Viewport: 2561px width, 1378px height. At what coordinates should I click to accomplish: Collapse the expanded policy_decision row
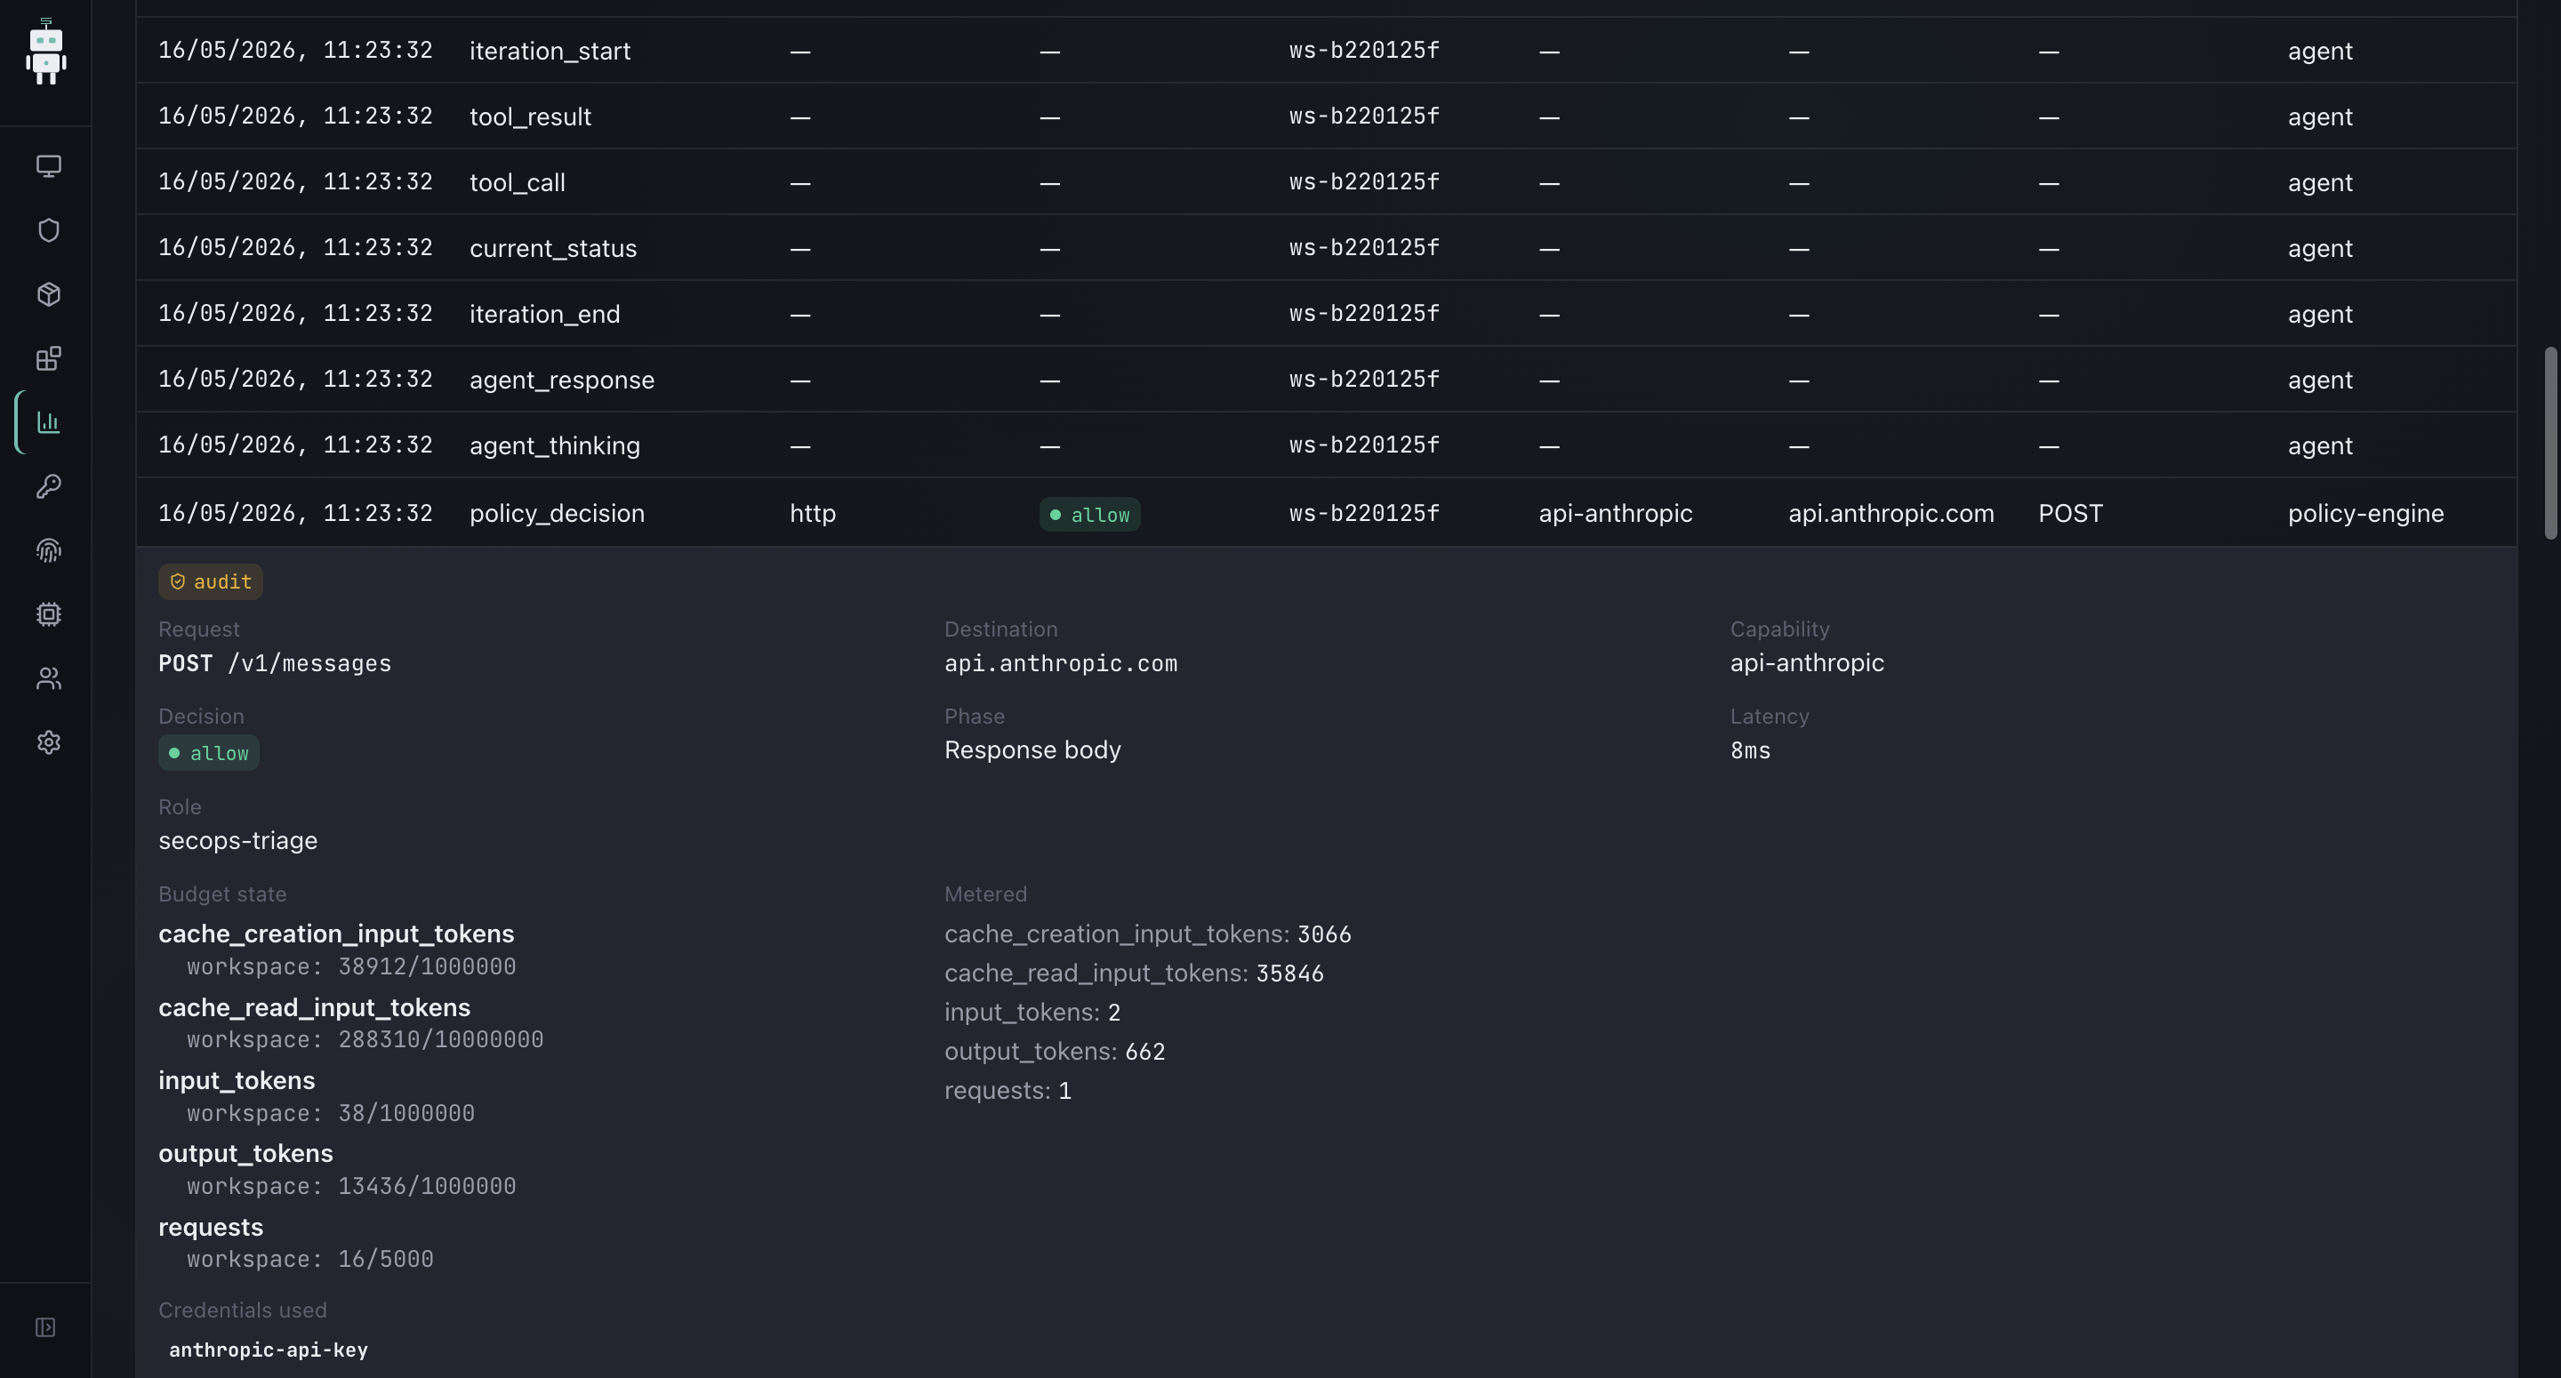point(1326,512)
